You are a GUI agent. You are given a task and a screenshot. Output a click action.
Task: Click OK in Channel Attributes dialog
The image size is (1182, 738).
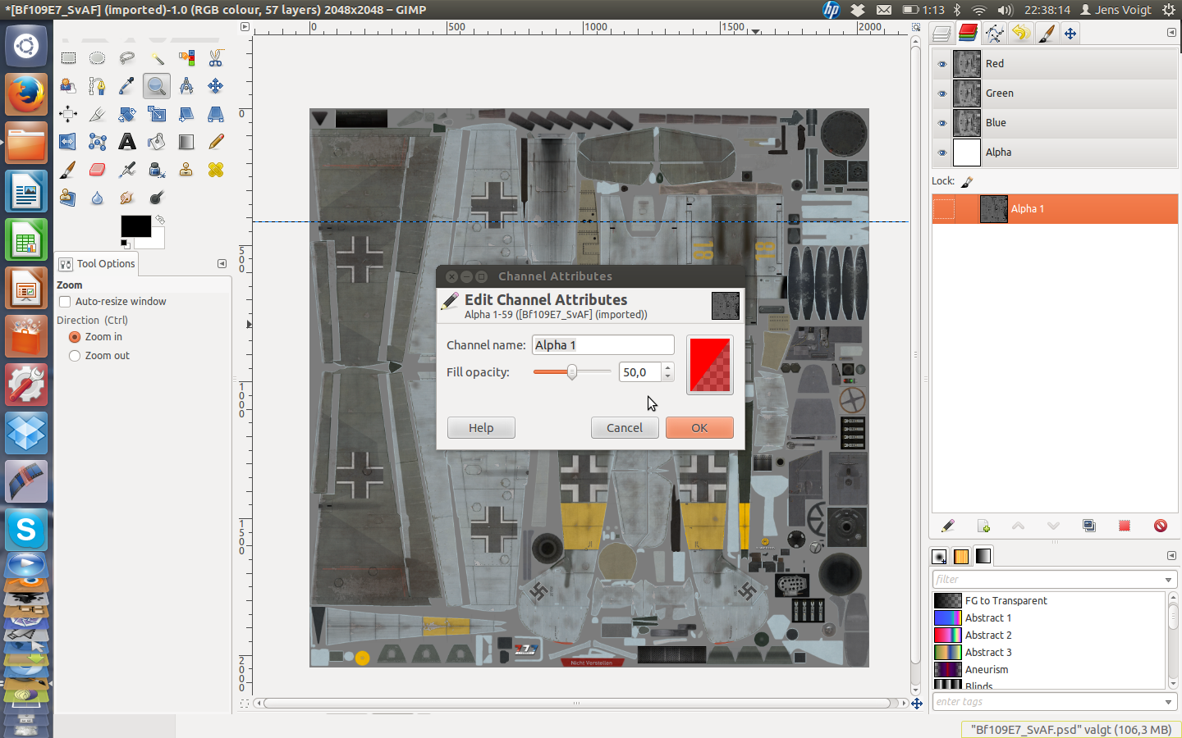[699, 428]
